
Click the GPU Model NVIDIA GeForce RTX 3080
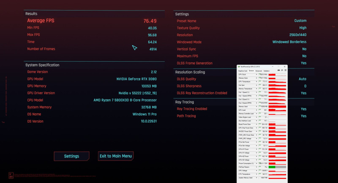point(136,79)
